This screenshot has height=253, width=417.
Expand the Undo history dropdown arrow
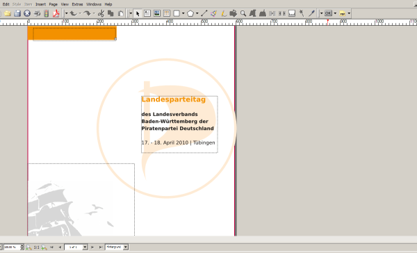80,13
